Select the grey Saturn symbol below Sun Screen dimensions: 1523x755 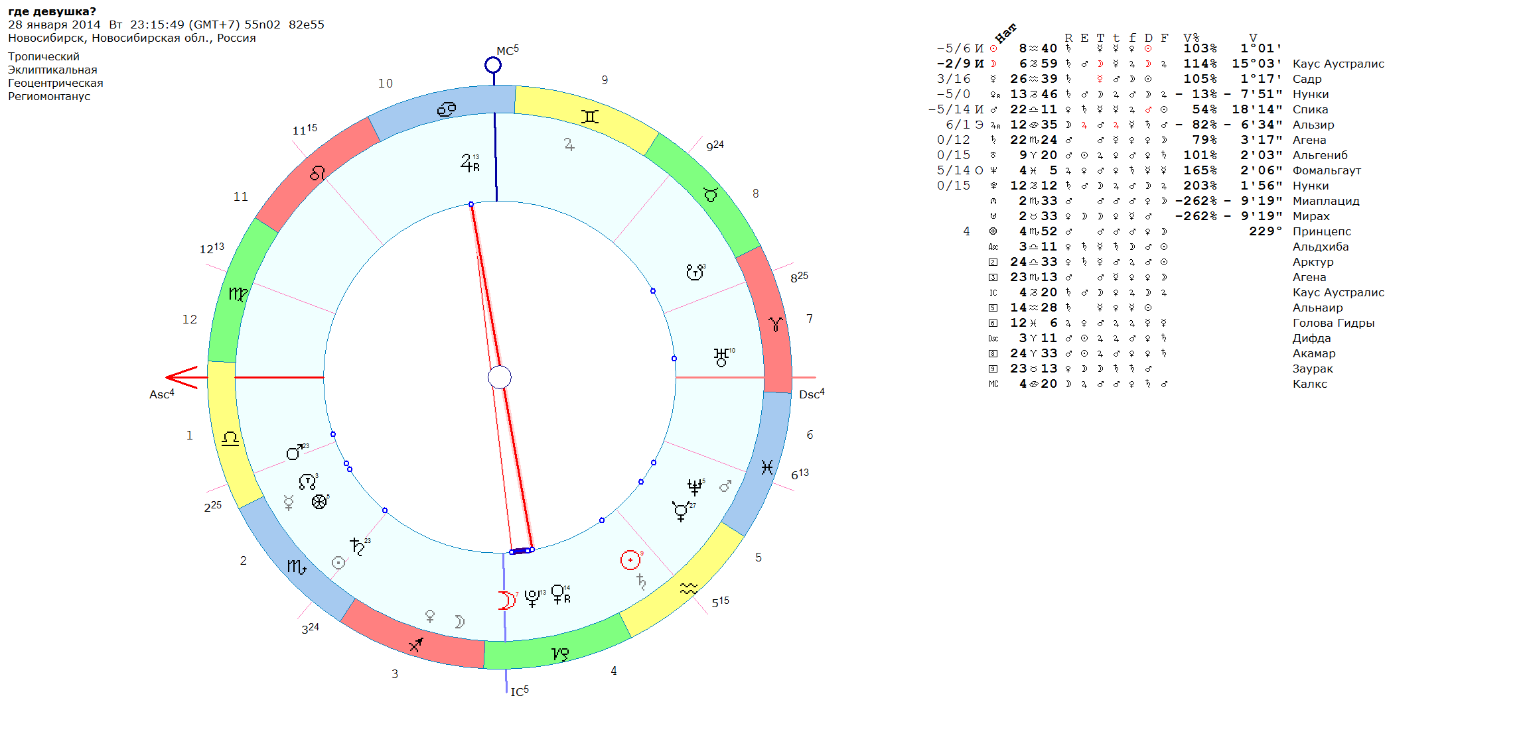point(641,582)
